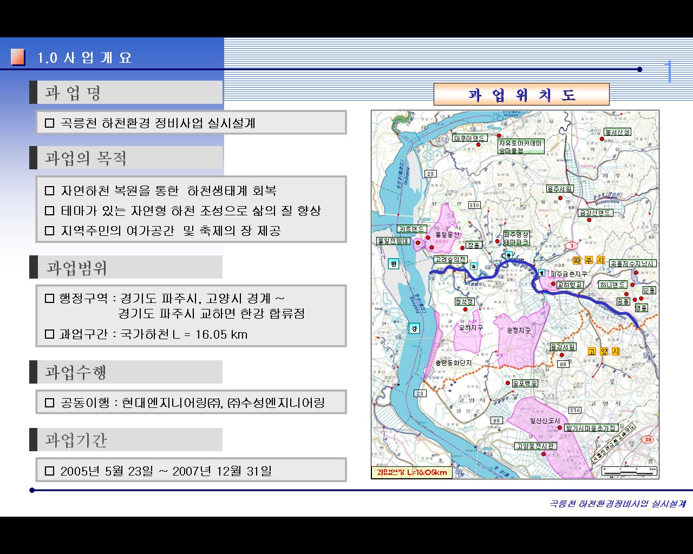Click the diagonal 서울외곽순환고속도로 label
The height and width of the screenshot is (554, 693).
coord(612,443)
